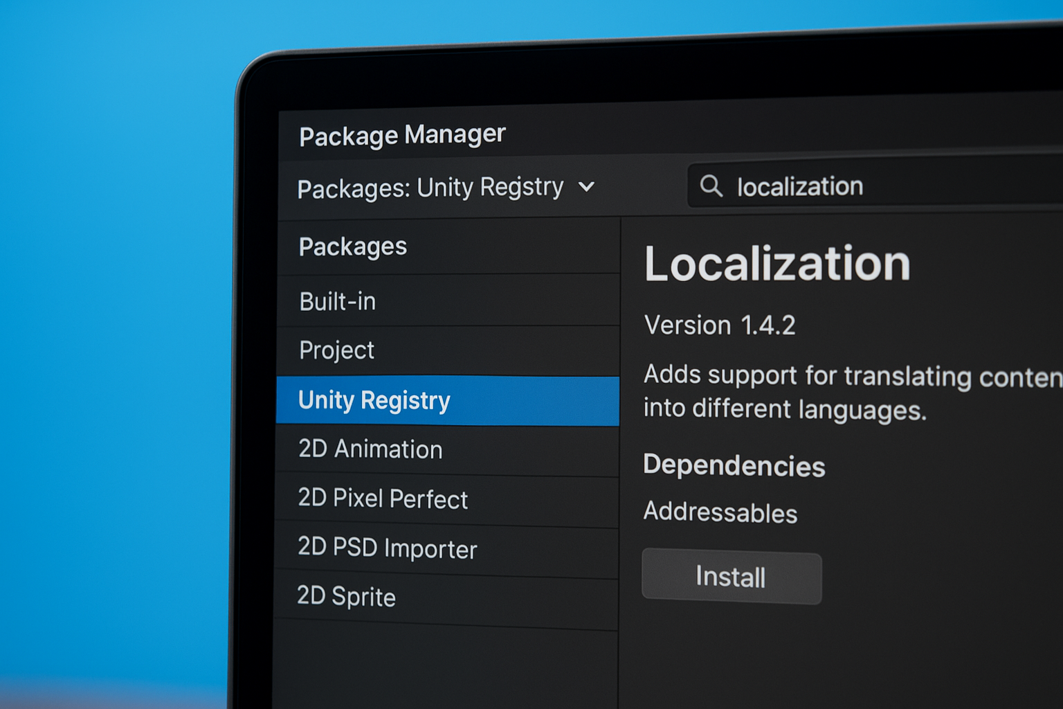
Task: Select the localization text in the search bar
Action: [799, 186]
